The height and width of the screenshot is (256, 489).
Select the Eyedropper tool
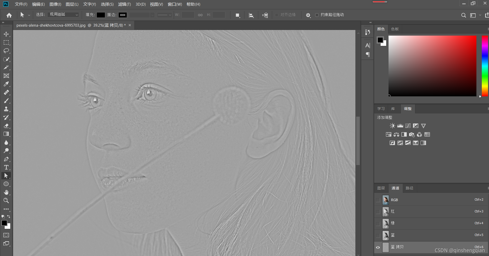tap(6, 84)
